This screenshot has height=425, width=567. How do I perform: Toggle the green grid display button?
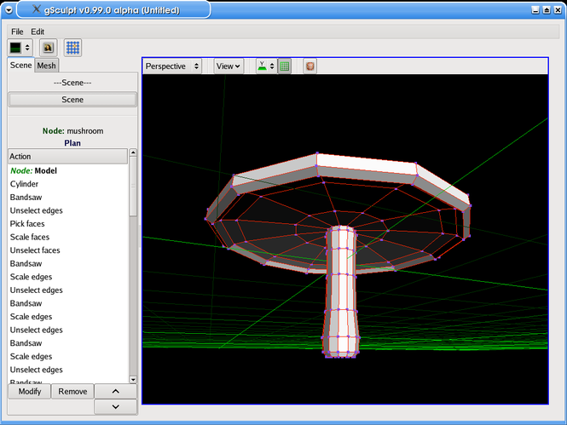285,66
